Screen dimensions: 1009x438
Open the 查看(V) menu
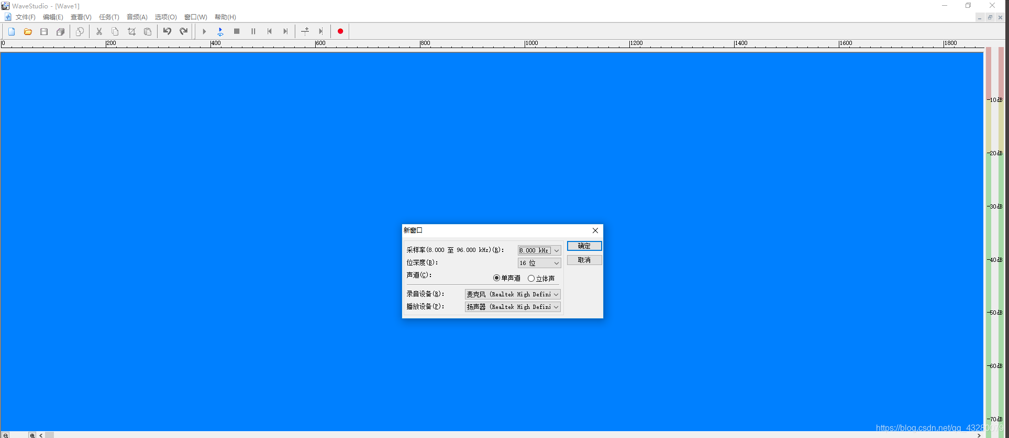click(81, 17)
